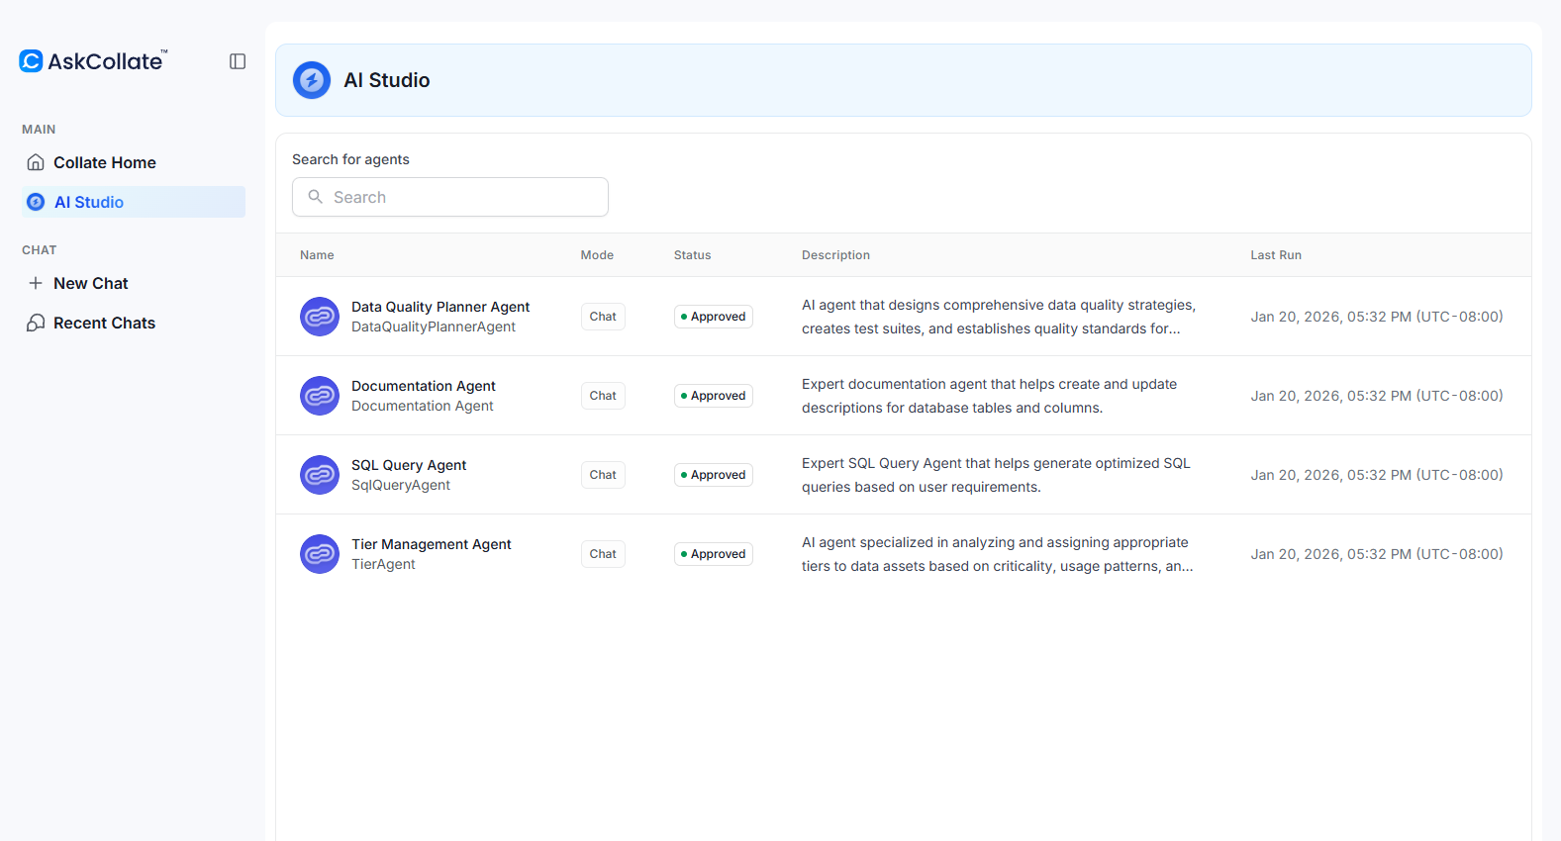Click the Tier Management Agent avatar icon
This screenshot has height=841, width=1561.
320,554
